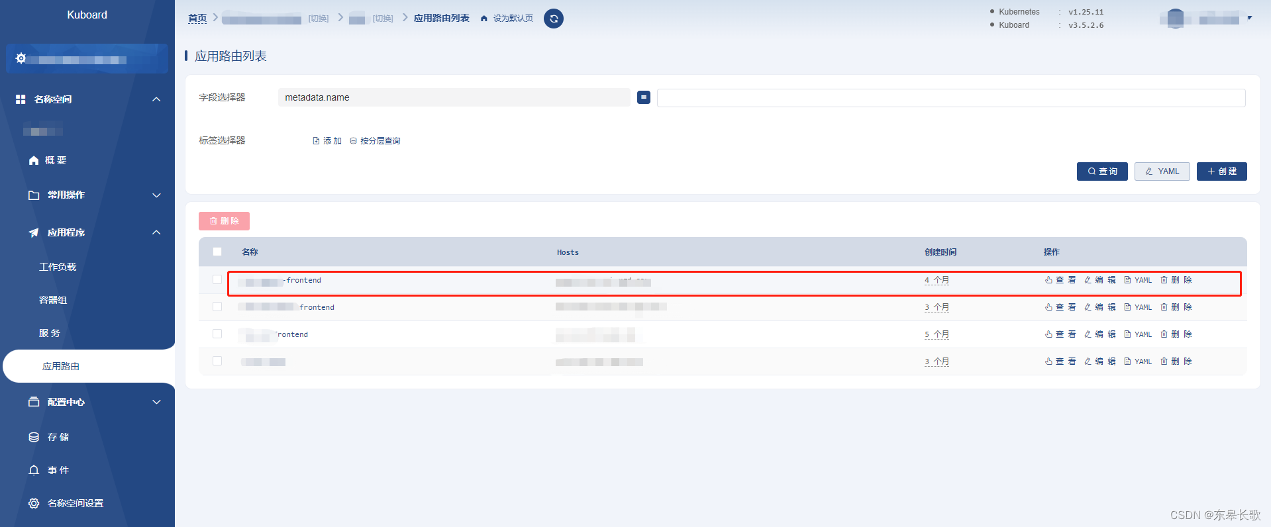Click the 应用路由列表 breadcrumb item
Viewport: 1271px width, 527px height.
[x=442, y=19]
